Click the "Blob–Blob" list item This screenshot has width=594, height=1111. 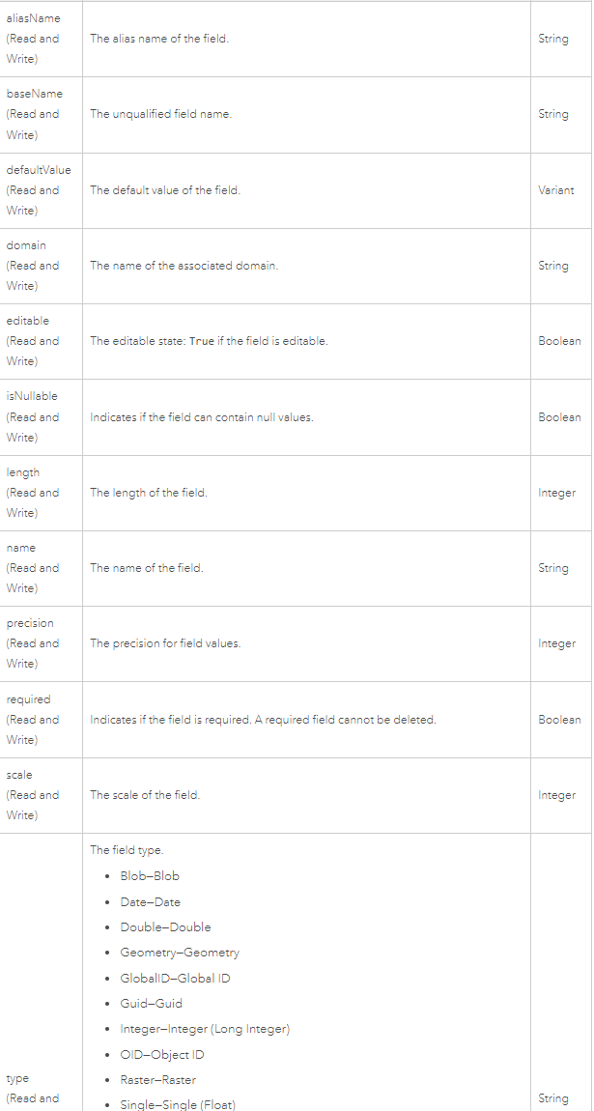coord(150,876)
